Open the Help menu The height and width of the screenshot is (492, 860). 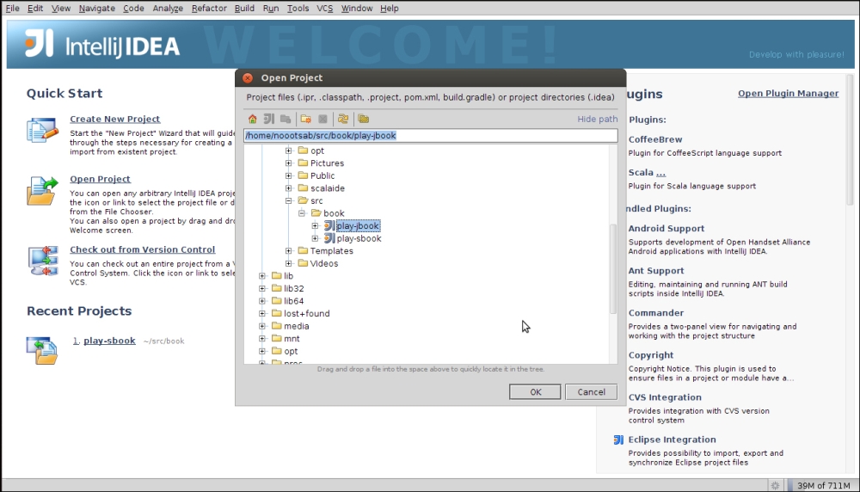point(390,9)
